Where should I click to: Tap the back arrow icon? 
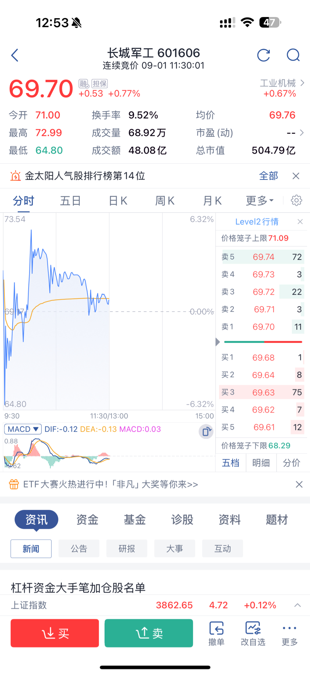pyautogui.click(x=15, y=55)
